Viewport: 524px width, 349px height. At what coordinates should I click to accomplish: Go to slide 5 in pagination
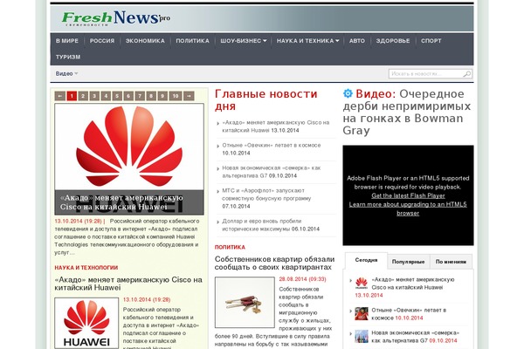pos(117,96)
